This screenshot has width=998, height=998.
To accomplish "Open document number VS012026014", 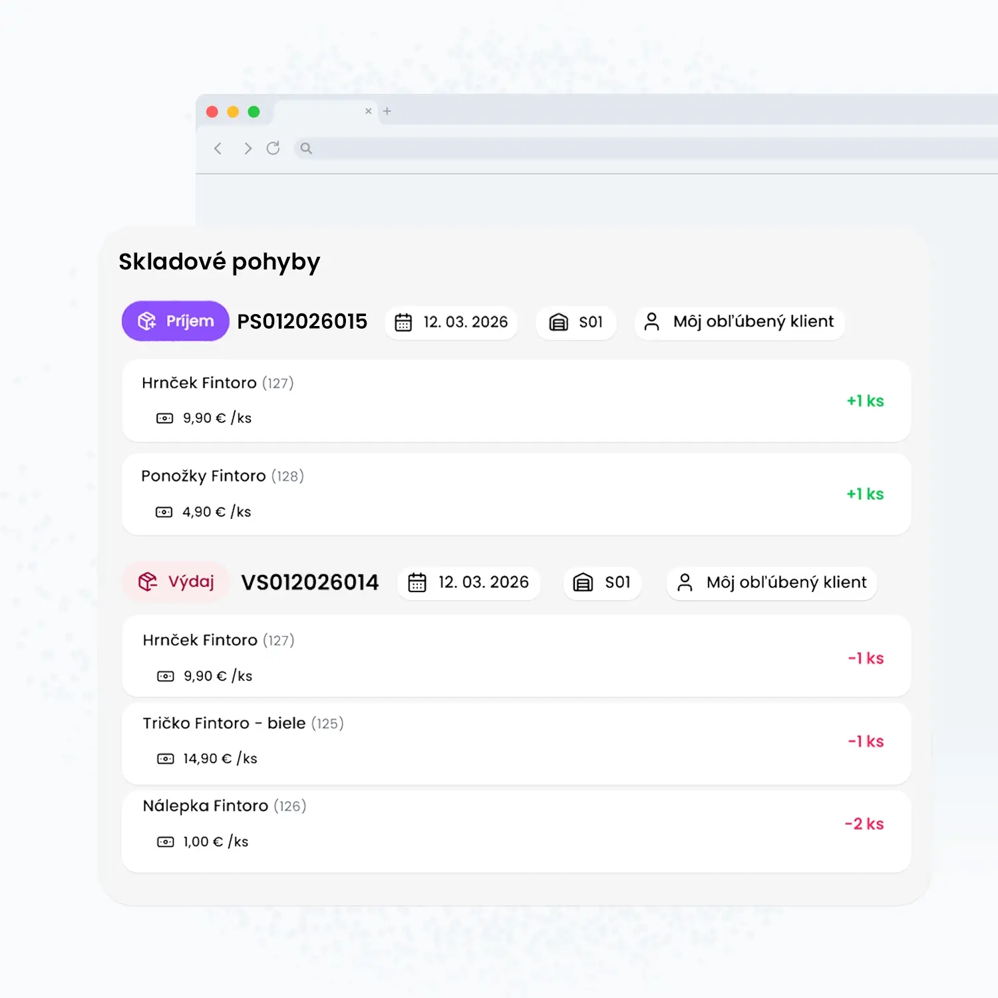I will (309, 583).
